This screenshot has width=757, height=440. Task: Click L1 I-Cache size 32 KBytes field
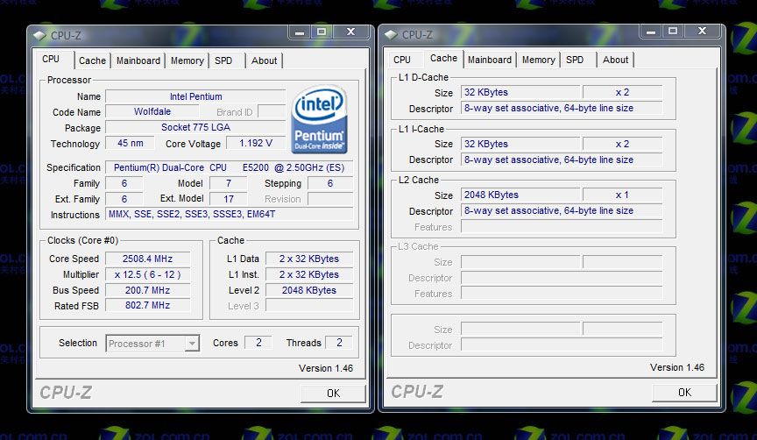(520, 144)
